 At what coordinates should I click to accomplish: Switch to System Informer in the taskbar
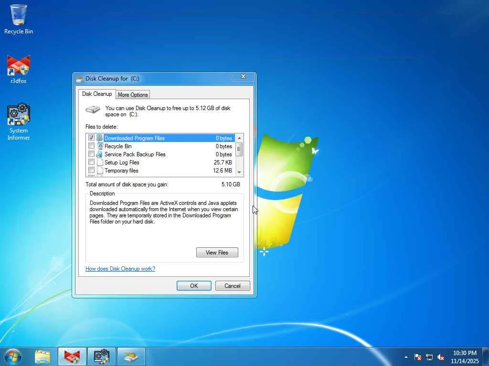coord(102,356)
